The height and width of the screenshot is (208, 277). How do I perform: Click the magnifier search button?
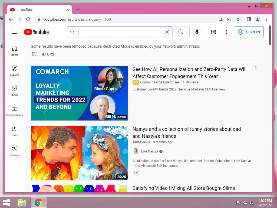point(181,32)
